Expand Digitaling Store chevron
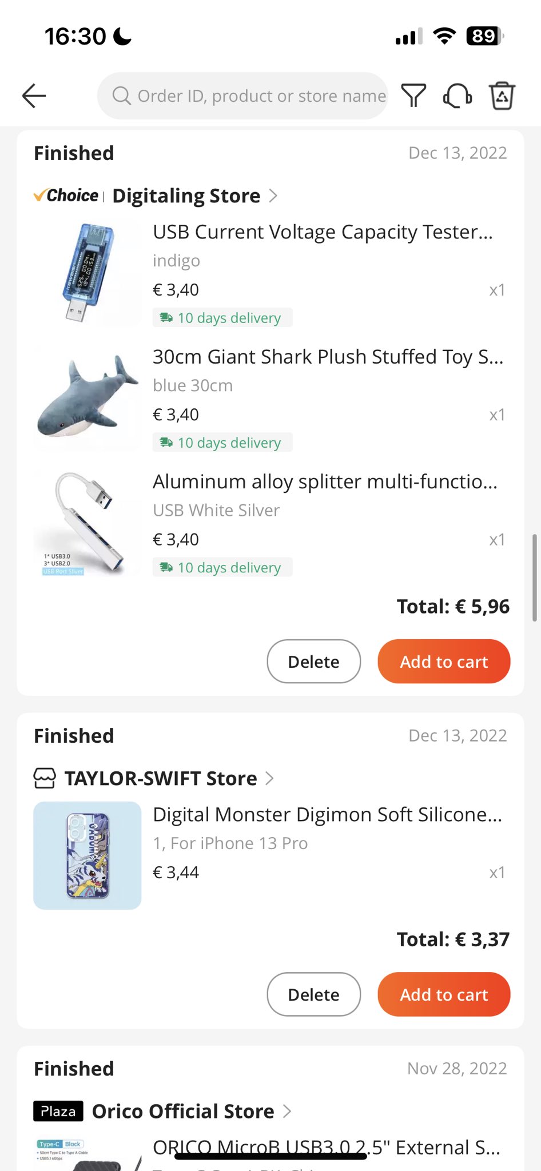This screenshot has height=1171, width=541. [x=273, y=196]
